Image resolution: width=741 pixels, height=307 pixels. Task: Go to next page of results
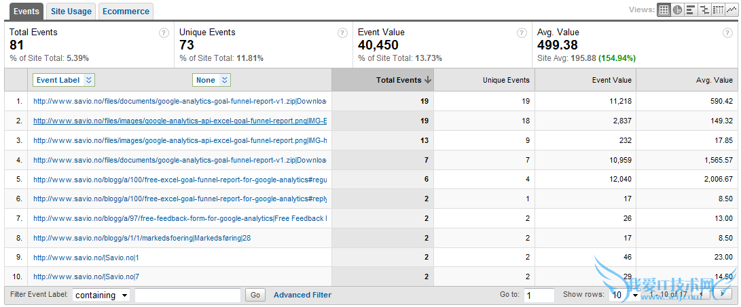pyautogui.click(x=722, y=295)
